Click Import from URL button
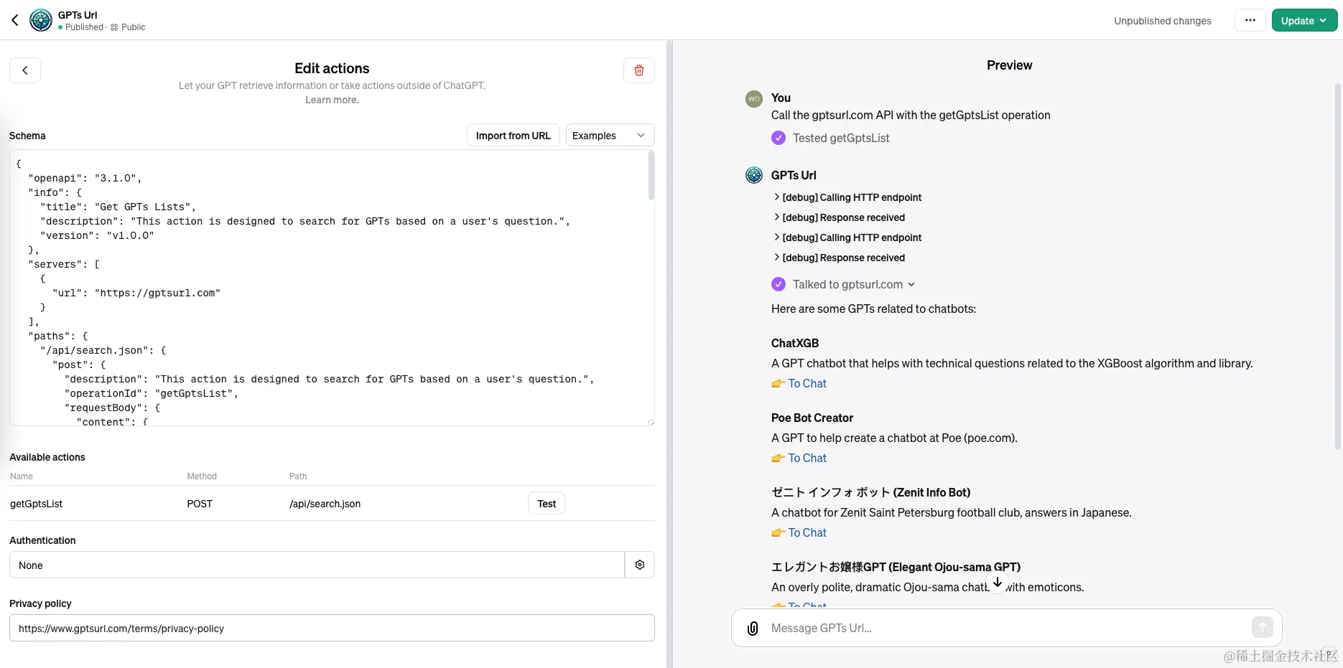This screenshot has height=668, width=1343. tap(513, 136)
